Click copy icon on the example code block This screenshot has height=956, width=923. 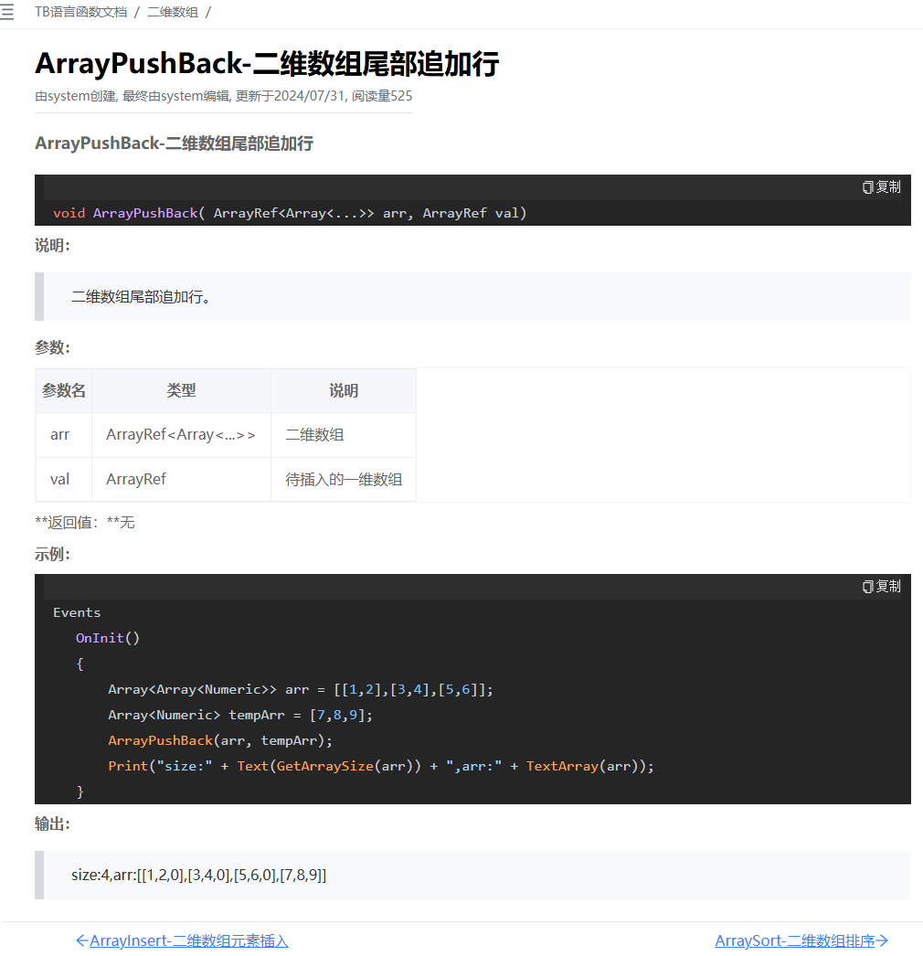point(867,587)
